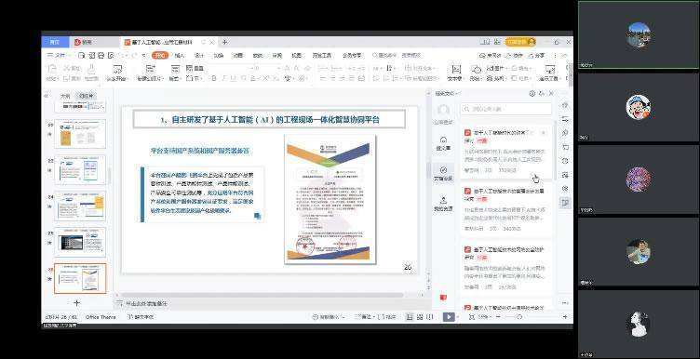700x359 pixels.
Task: Switch to Outline view in slide panel
Action: tap(65, 96)
